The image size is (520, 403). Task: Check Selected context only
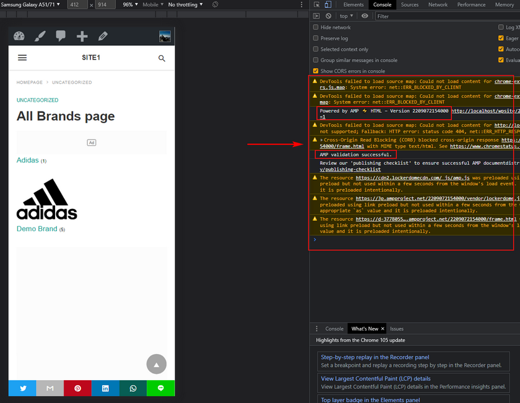pyautogui.click(x=316, y=49)
